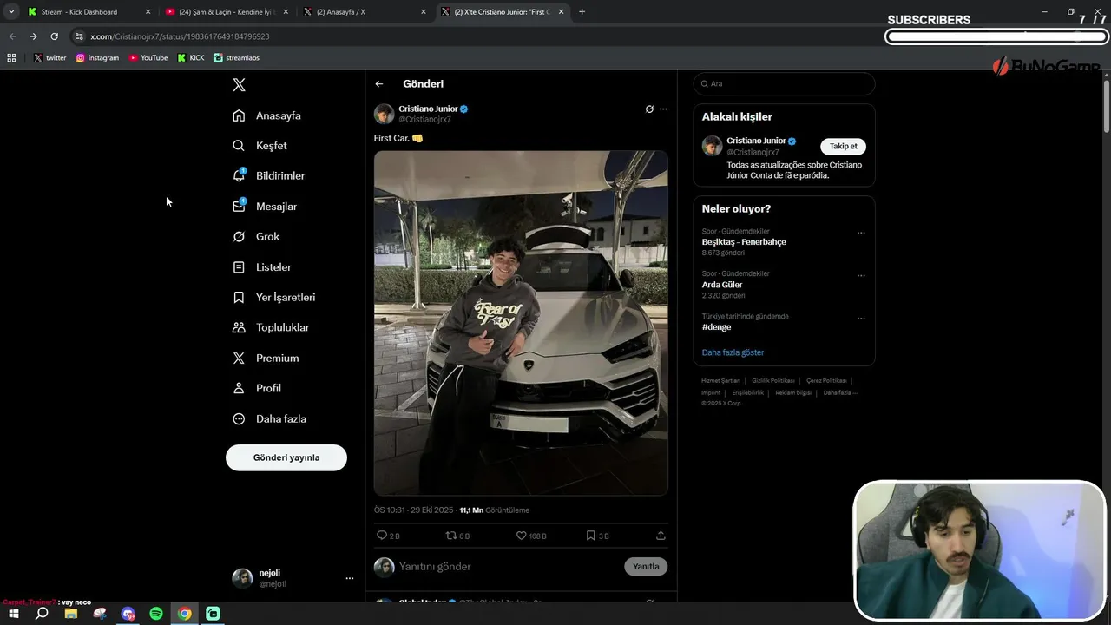
Task: Click the share icon under post
Action: point(661,536)
